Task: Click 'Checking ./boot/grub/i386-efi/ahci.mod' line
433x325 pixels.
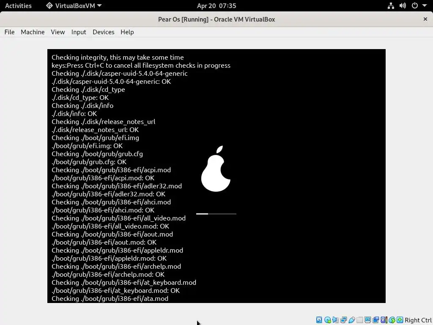Action: [x=111, y=202]
